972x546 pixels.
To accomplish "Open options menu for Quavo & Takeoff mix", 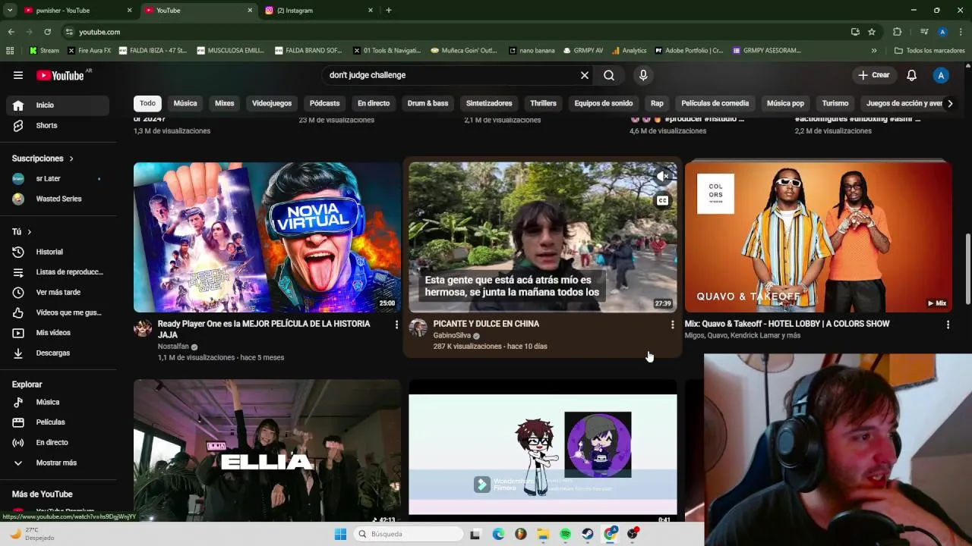I will click(948, 325).
